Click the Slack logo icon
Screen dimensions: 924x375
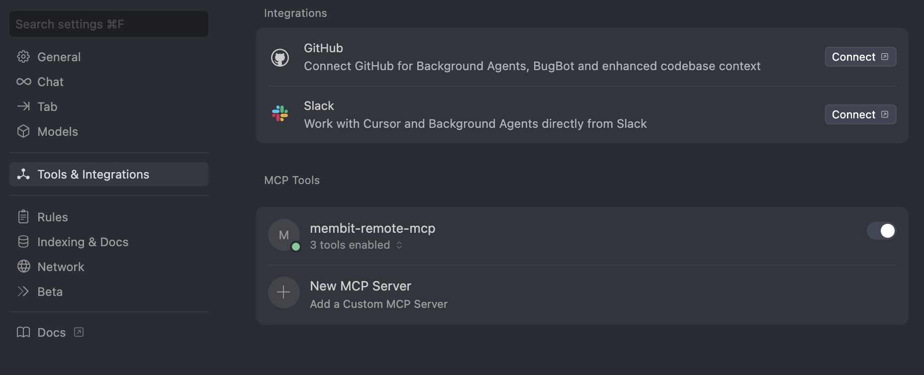point(280,114)
